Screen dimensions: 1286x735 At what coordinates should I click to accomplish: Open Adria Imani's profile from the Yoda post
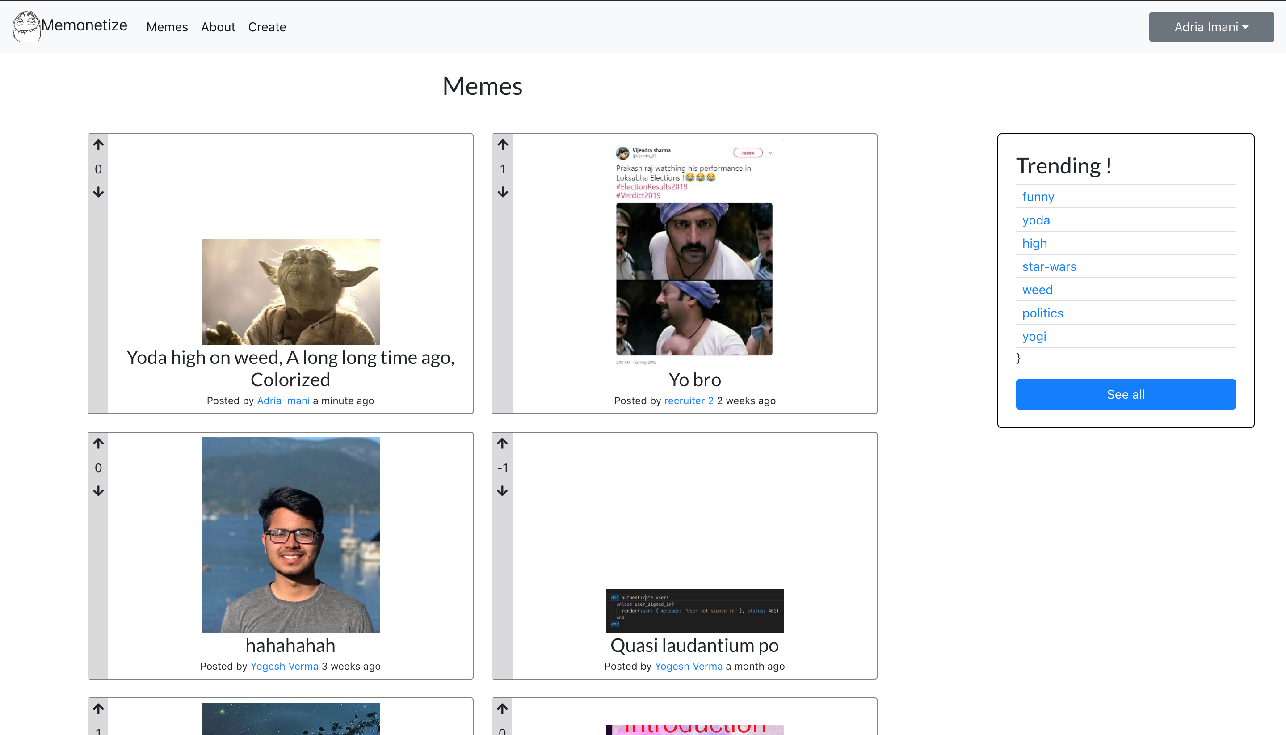[283, 401]
